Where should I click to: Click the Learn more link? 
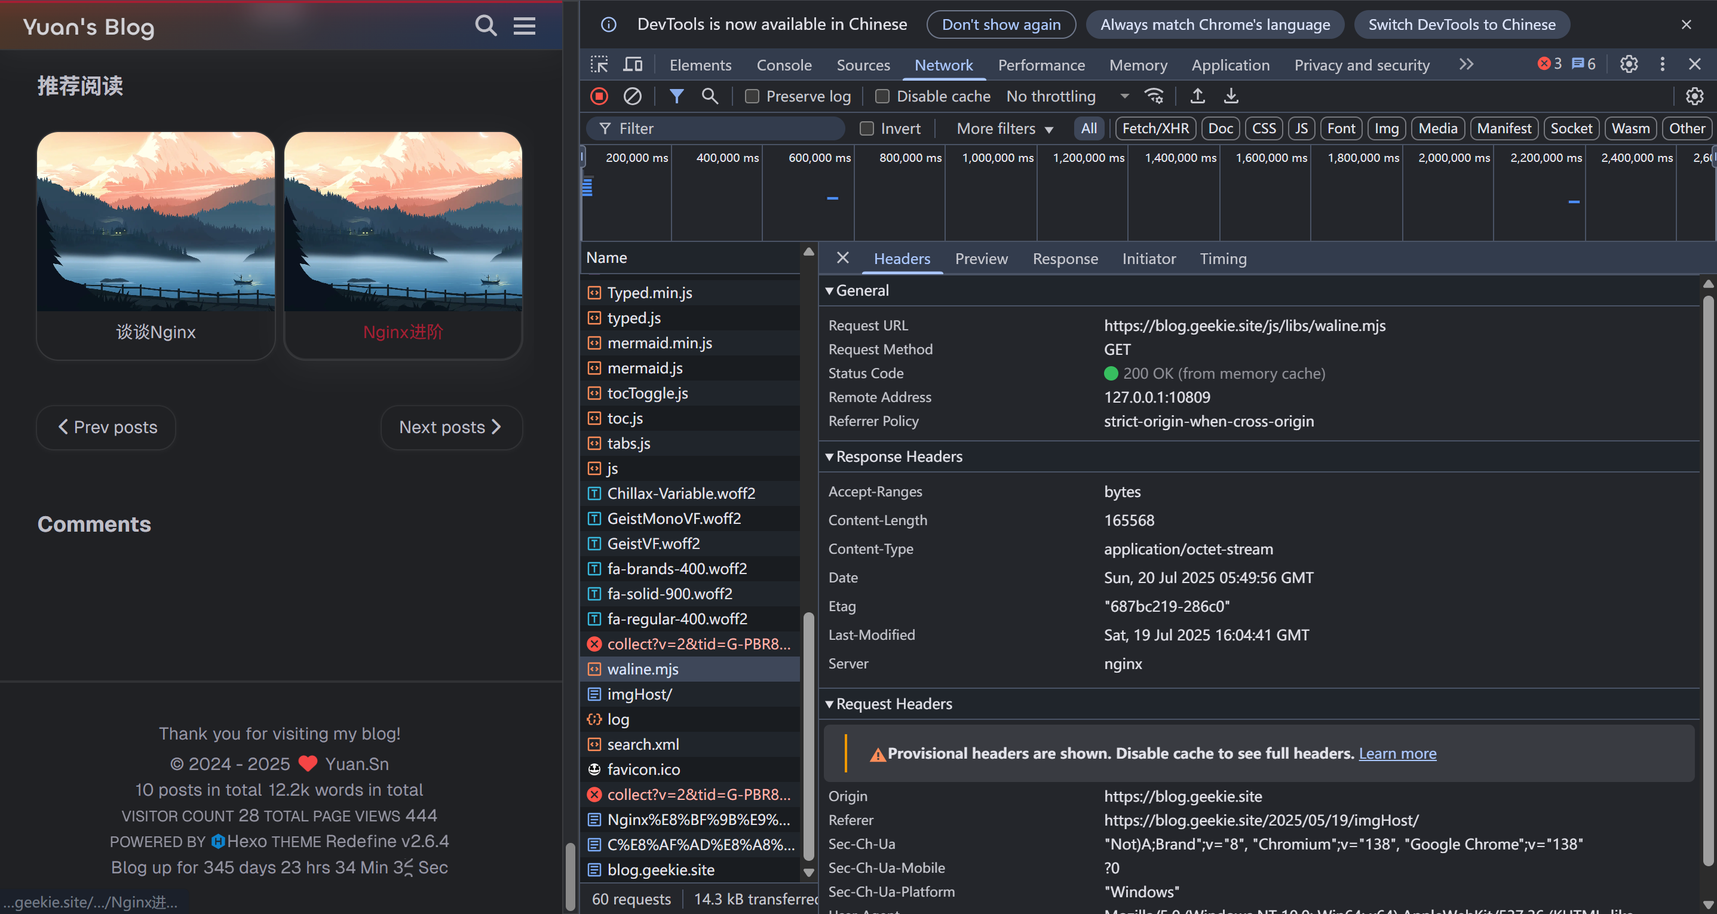[1397, 753]
